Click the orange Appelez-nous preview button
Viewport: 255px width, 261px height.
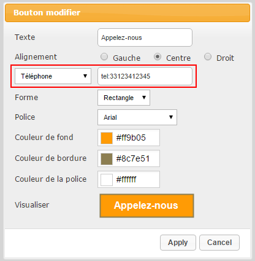[147, 206]
